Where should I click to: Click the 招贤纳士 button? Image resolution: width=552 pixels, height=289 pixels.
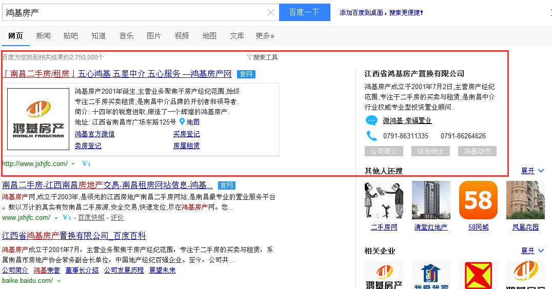[x=430, y=151]
